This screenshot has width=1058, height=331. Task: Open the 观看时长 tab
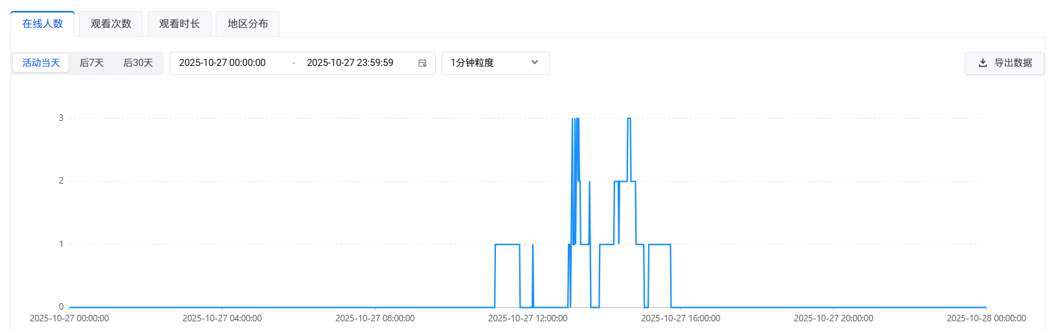point(179,24)
